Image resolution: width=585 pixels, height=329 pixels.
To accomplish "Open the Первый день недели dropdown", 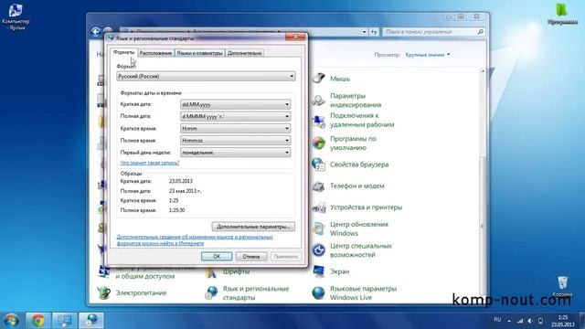I will [236, 153].
